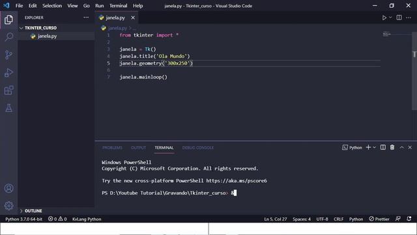
Task: Open the Accounts icon
Action: (x=8, y=189)
